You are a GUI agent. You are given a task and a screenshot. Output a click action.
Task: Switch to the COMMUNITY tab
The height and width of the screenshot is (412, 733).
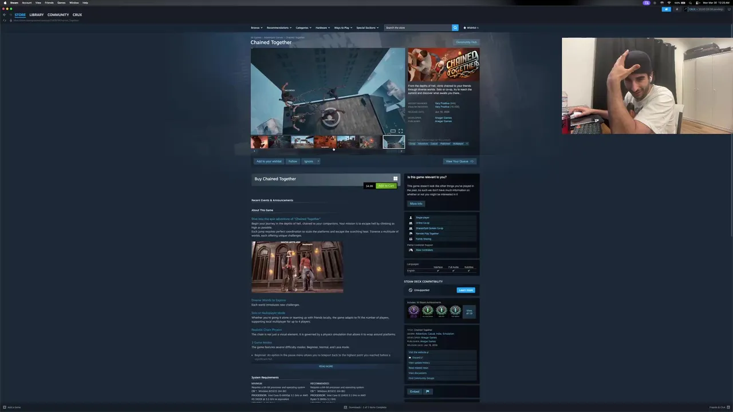[58, 15]
